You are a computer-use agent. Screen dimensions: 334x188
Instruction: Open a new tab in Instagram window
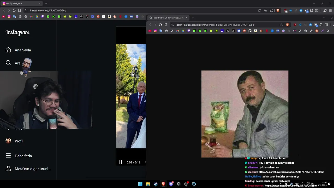coord(46,3)
